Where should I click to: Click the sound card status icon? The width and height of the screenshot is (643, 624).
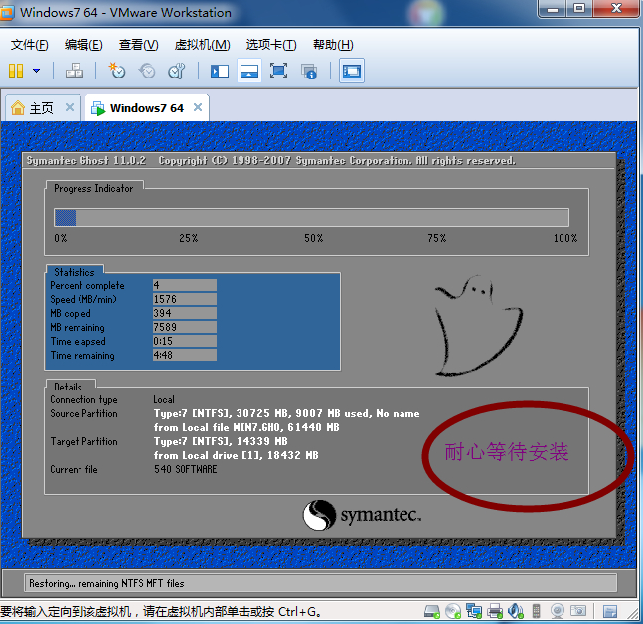516,611
